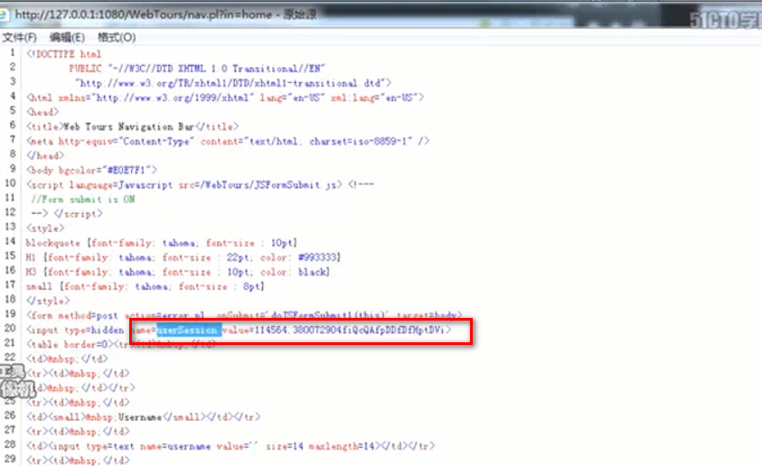This screenshot has height=466, width=762.
Task: Click the form method=post line
Action: (x=244, y=315)
